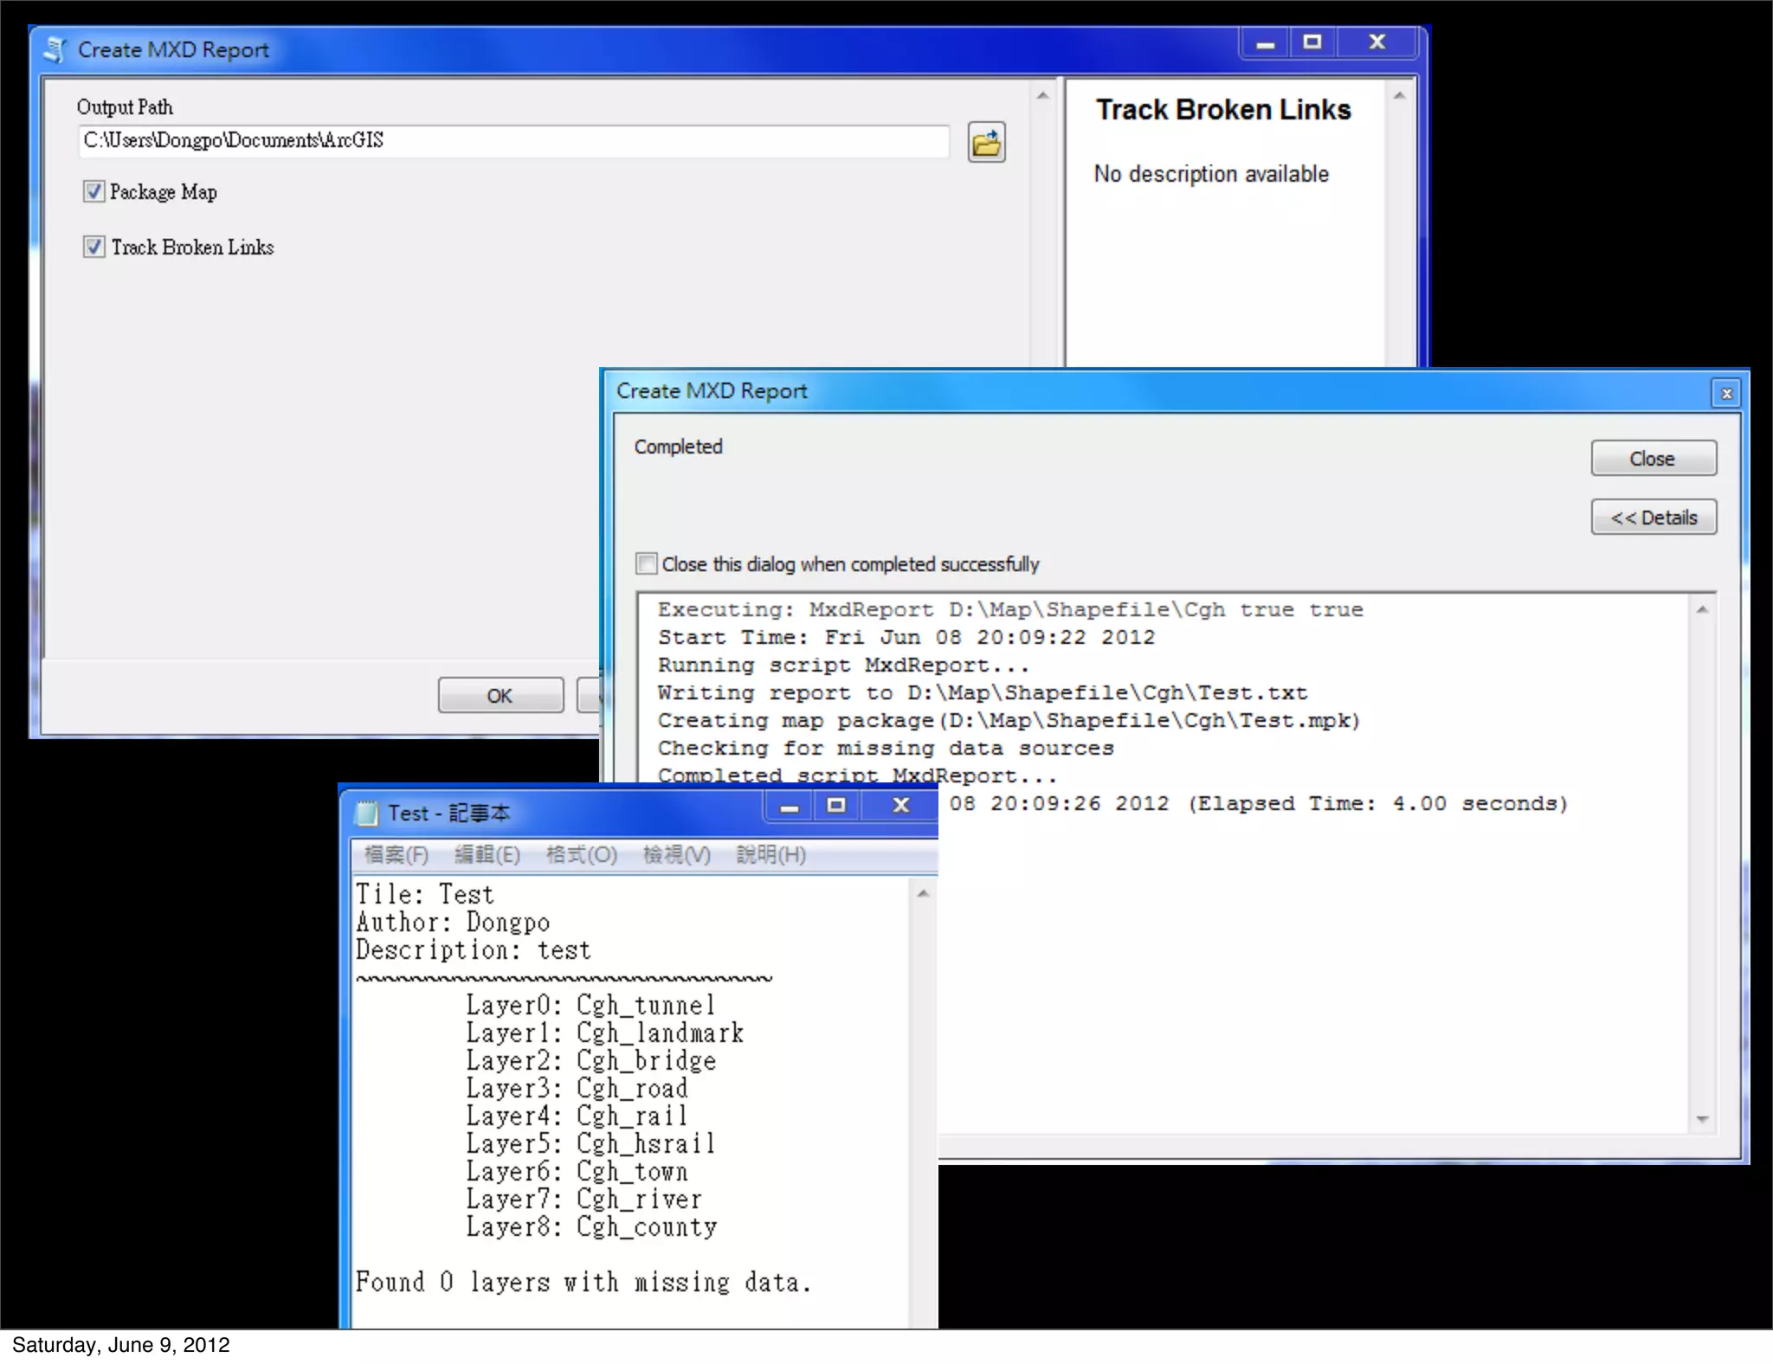Minimize the Create MXD Report tool window
Image resolution: width=1773 pixels, height=1364 pixels.
[1266, 42]
